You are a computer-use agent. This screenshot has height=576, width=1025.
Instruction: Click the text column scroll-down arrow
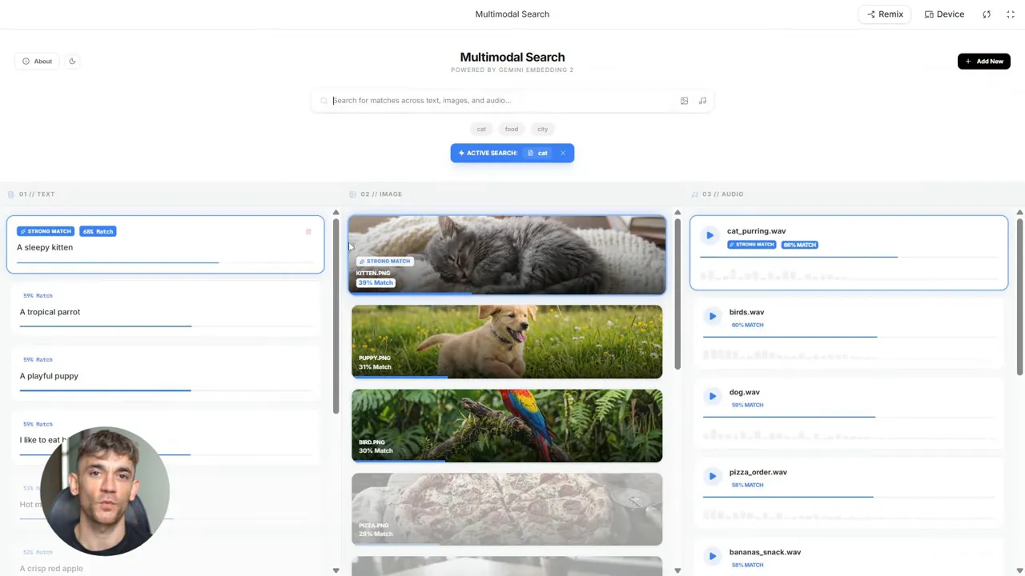336,570
